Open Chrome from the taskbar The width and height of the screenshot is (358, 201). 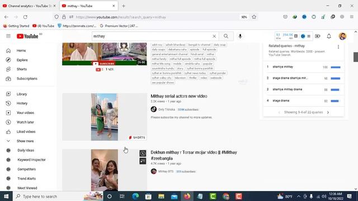click(x=226, y=196)
